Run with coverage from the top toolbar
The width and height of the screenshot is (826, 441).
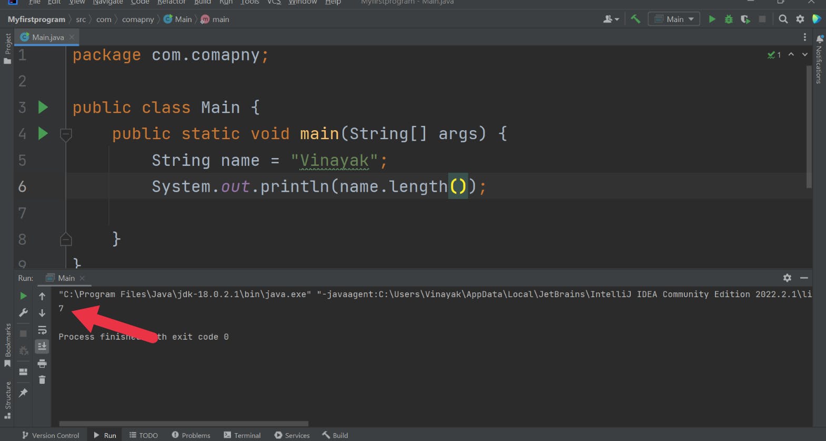746,19
